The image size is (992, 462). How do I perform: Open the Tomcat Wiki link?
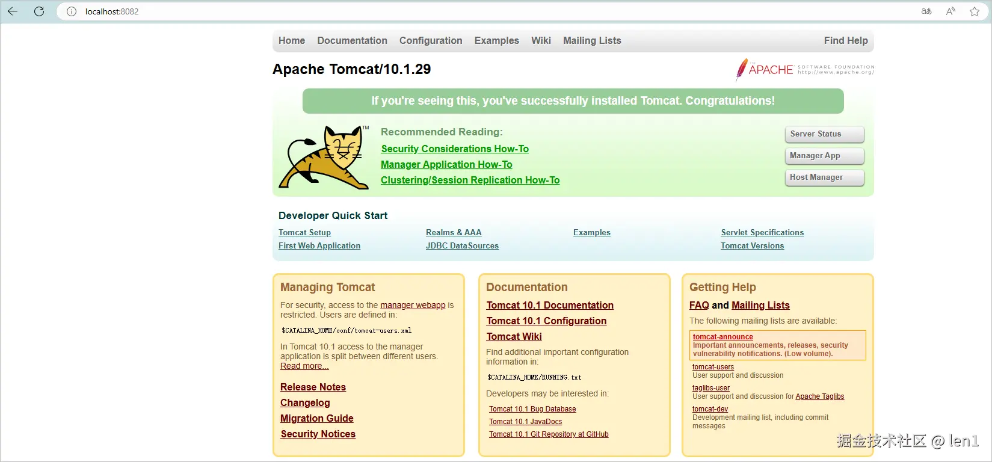514,336
